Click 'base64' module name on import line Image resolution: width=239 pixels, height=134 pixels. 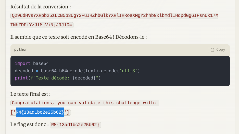pos(41,63)
